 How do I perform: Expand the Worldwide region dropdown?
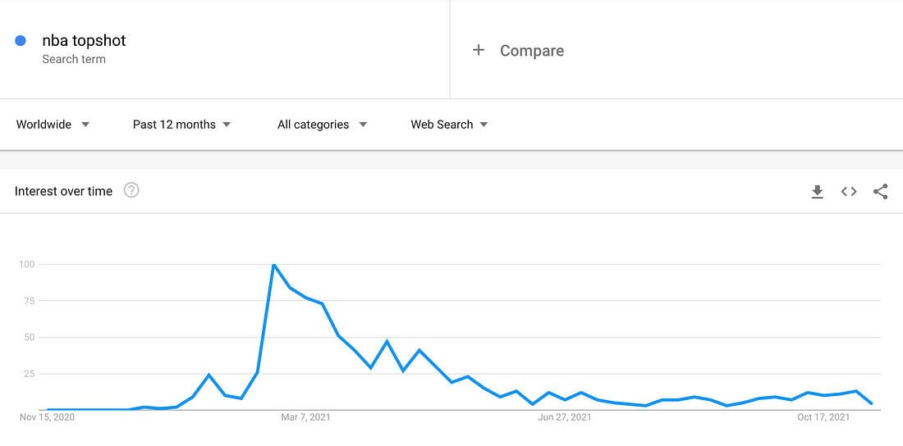click(53, 125)
